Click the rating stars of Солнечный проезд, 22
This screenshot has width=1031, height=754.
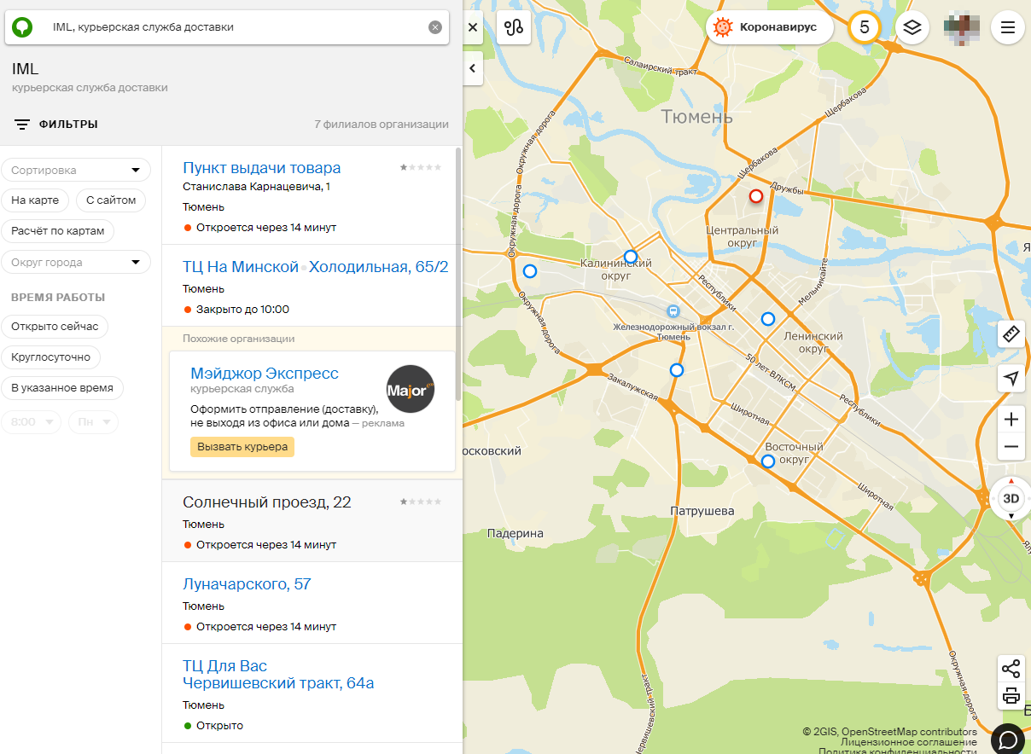point(421,502)
